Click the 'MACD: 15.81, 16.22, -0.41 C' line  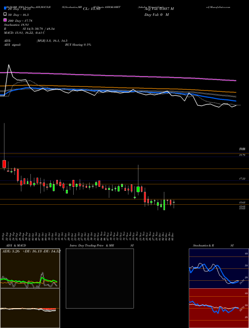[x=24, y=33]
